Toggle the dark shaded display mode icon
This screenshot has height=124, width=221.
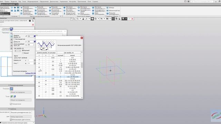(x=92, y=19)
